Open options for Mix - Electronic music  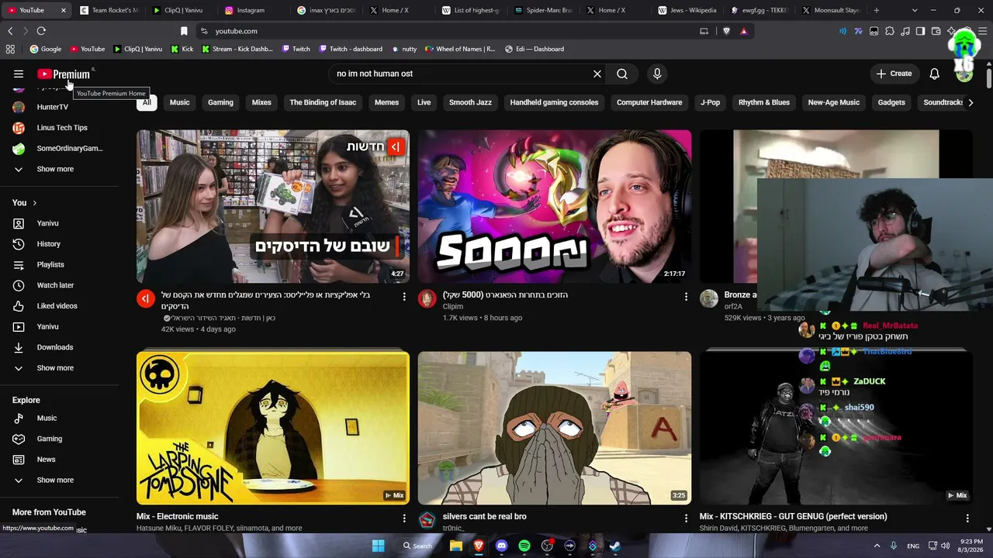(404, 518)
